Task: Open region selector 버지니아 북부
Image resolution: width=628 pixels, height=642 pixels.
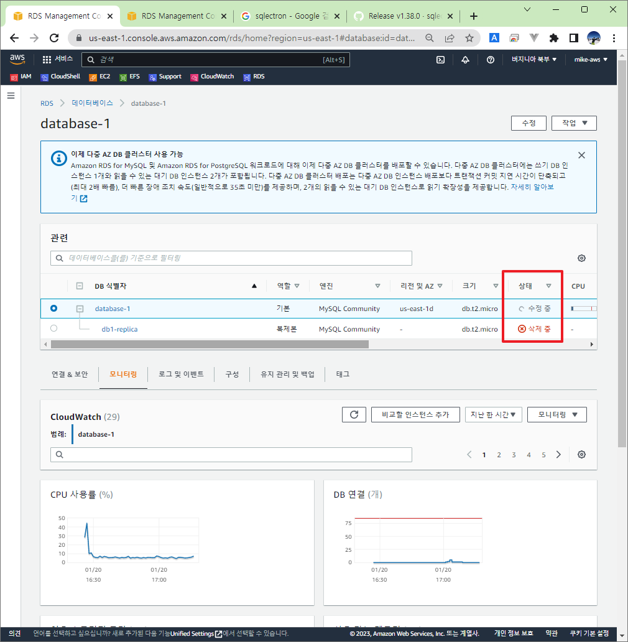Action: pos(534,60)
